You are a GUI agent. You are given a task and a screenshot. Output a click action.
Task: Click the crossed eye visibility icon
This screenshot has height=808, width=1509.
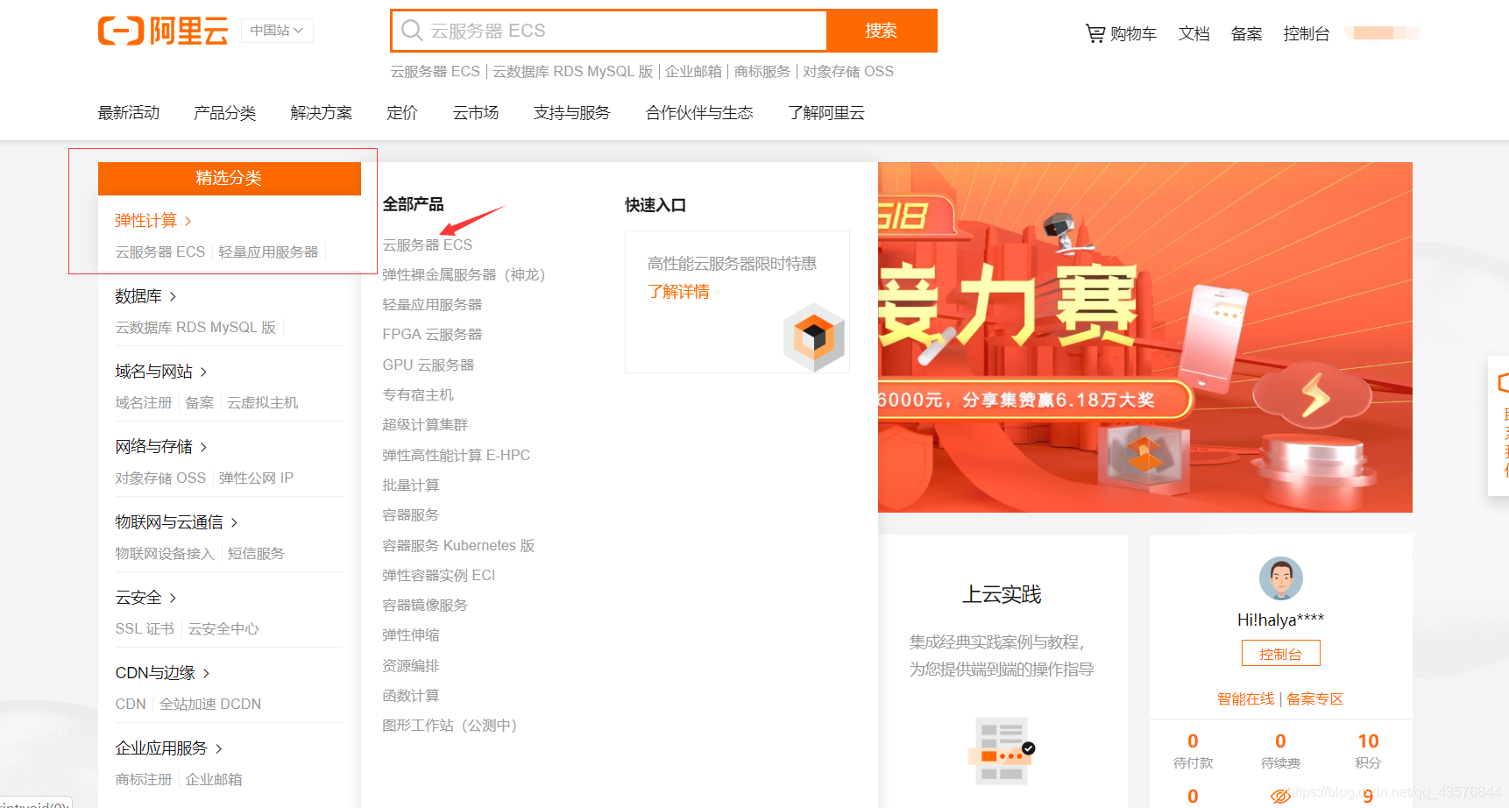pos(1280,796)
